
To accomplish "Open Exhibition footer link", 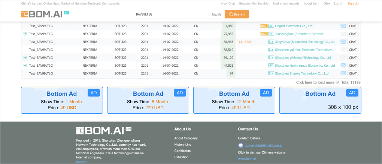I will tap(181, 157).
